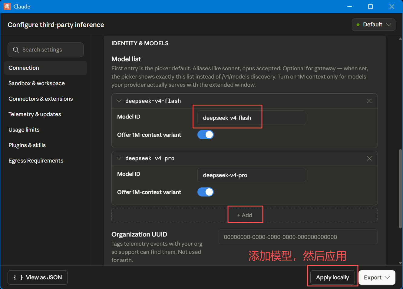This screenshot has width=403, height=289.
Task: Click the scrollbar up arrow
Action: (401, 39)
